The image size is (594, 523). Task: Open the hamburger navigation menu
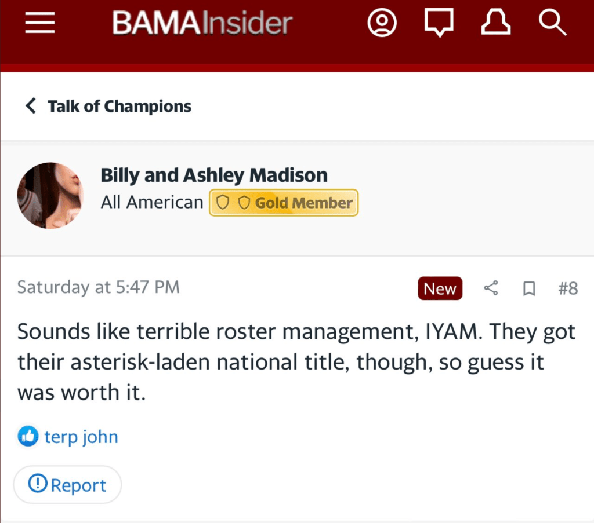[x=40, y=23]
